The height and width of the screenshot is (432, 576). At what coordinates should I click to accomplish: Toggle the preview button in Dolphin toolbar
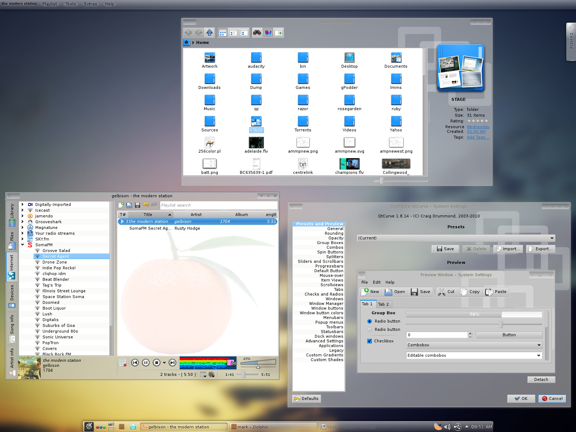coord(268,33)
